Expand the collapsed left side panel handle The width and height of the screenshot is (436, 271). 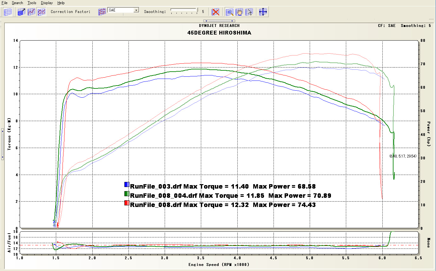click(x=2, y=144)
